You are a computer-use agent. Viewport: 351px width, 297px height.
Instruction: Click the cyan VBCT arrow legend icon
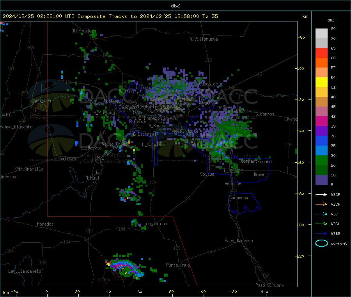point(321,214)
